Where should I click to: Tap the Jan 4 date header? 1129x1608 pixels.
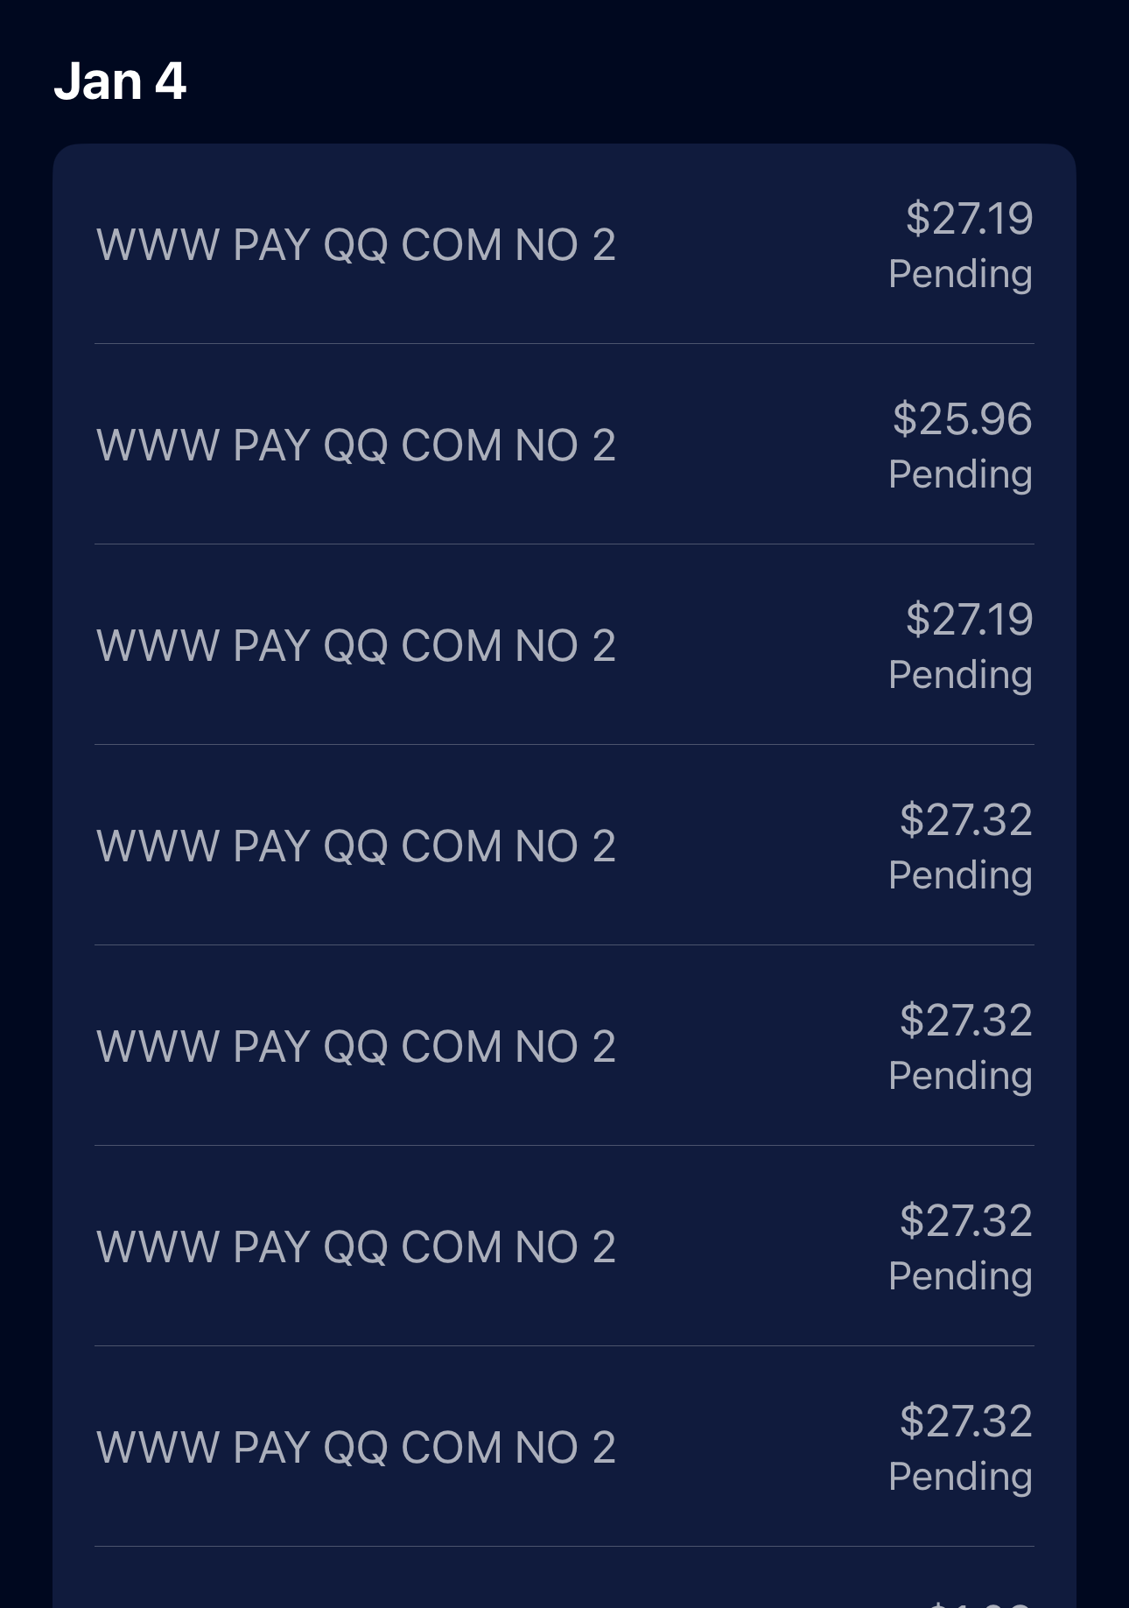[120, 81]
